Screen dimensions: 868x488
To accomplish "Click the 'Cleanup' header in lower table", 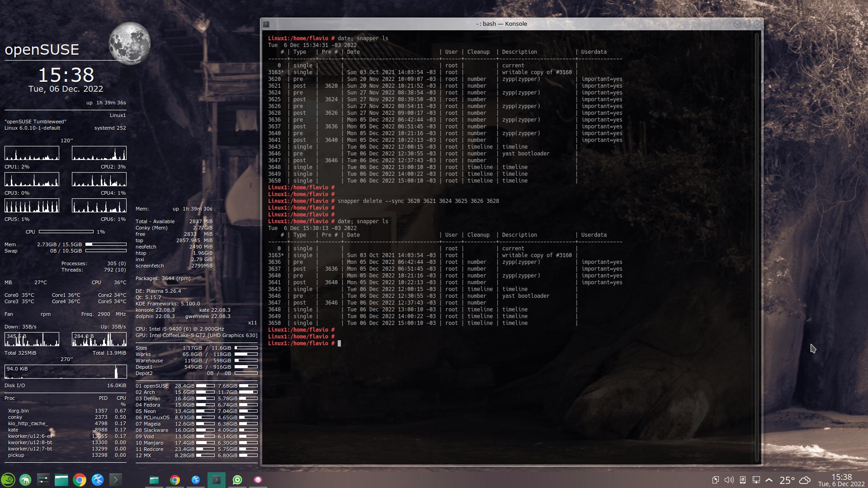I will (478, 235).
